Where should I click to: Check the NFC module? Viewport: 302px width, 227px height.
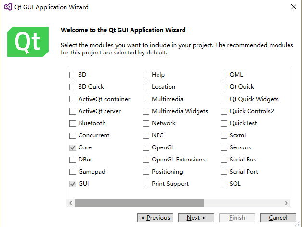click(x=146, y=135)
